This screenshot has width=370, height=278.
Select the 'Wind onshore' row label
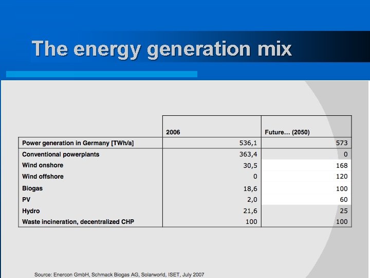43,165
